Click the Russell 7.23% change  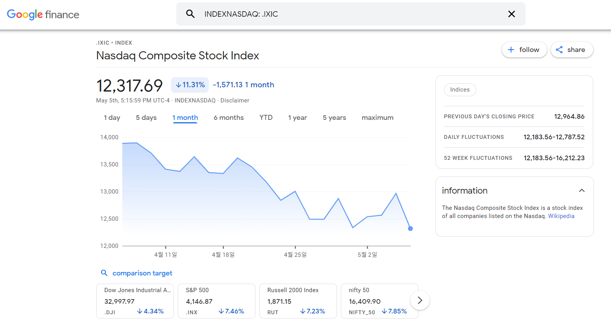312,311
